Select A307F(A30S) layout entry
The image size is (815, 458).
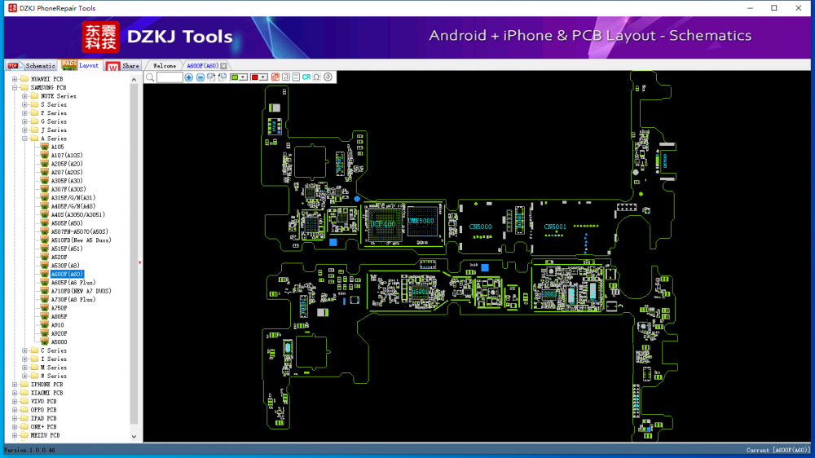(x=68, y=189)
